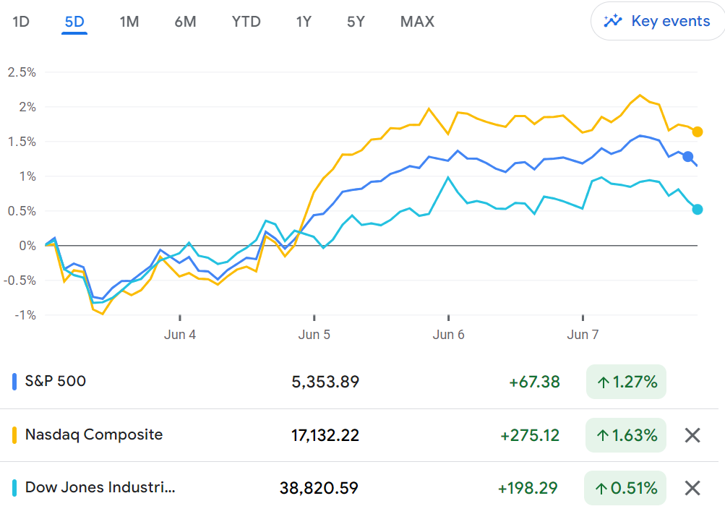Click the -1% y-axis label
Screen dimensions: 725x514
(x=25, y=315)
